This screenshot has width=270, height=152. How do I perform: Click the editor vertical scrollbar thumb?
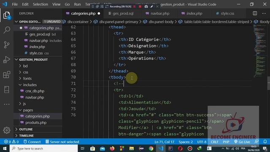coord(269,84)
